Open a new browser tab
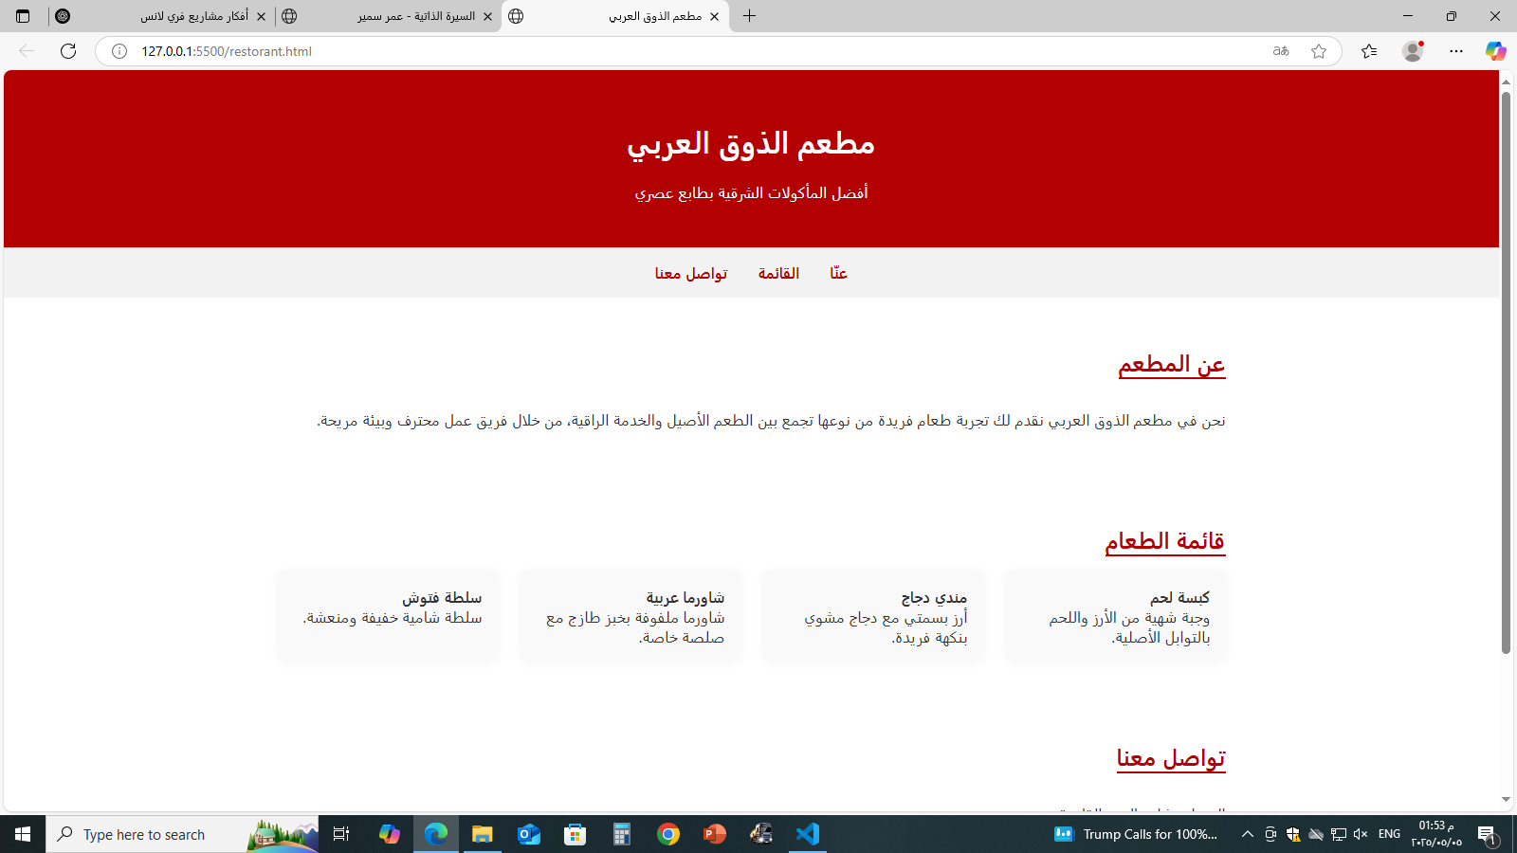 (749, 16)
